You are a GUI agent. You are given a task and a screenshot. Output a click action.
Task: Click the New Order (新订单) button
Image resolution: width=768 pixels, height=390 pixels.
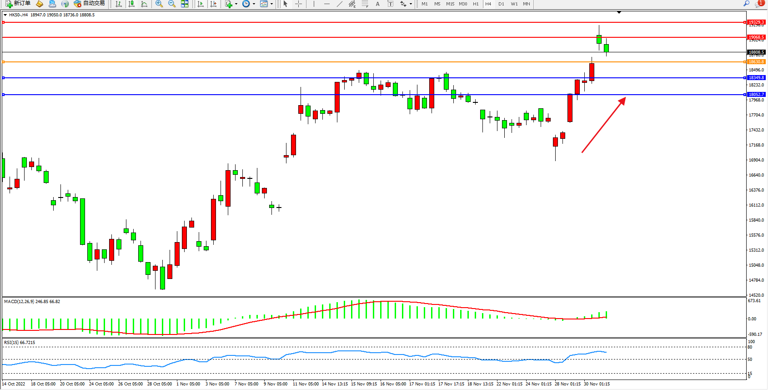(x=18, y=4)
